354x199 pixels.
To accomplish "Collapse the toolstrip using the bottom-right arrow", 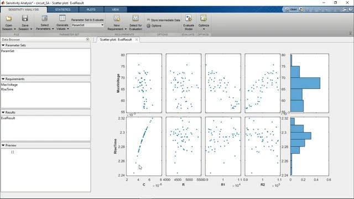I will point(350,33).
